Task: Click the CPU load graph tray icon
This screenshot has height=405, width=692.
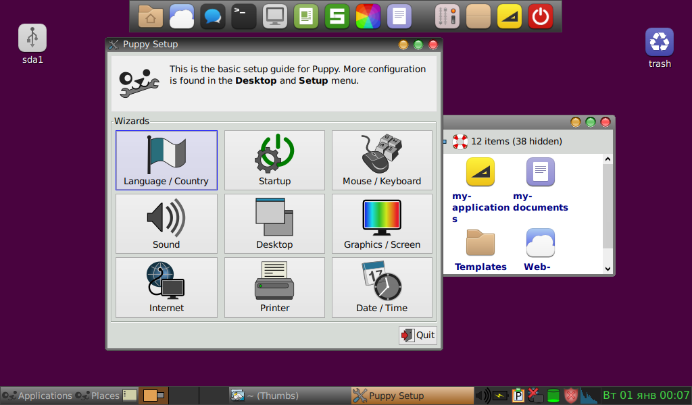Action: [x=589, y=396]
